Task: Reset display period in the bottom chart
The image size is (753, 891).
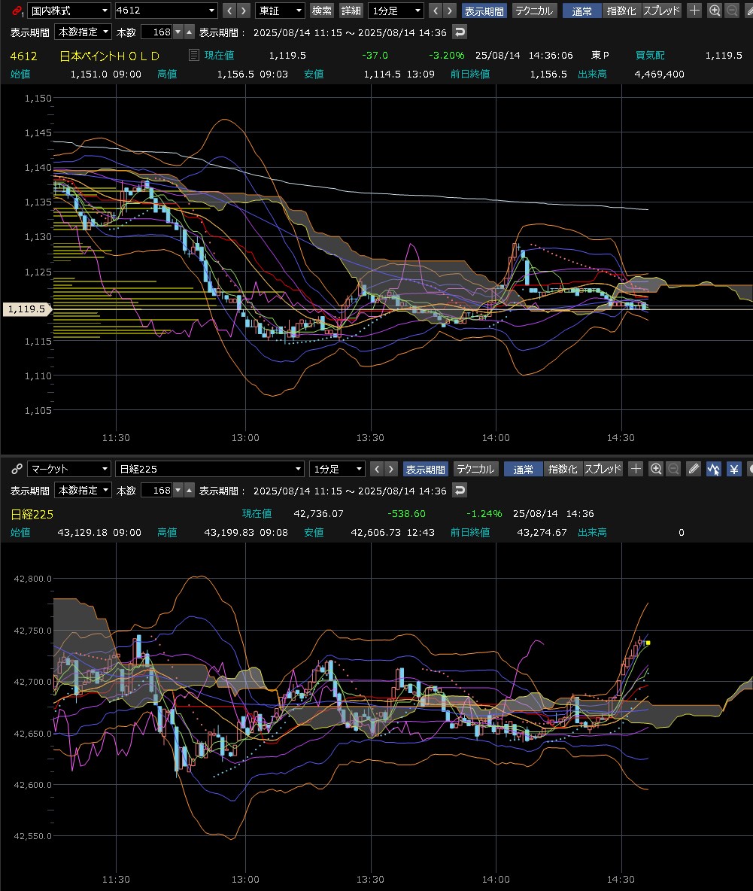Action: tap(460, 491)
